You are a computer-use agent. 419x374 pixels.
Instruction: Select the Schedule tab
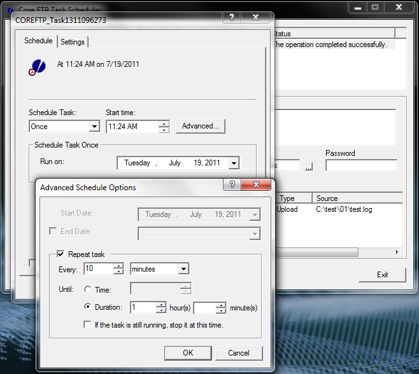click(38, 41)
